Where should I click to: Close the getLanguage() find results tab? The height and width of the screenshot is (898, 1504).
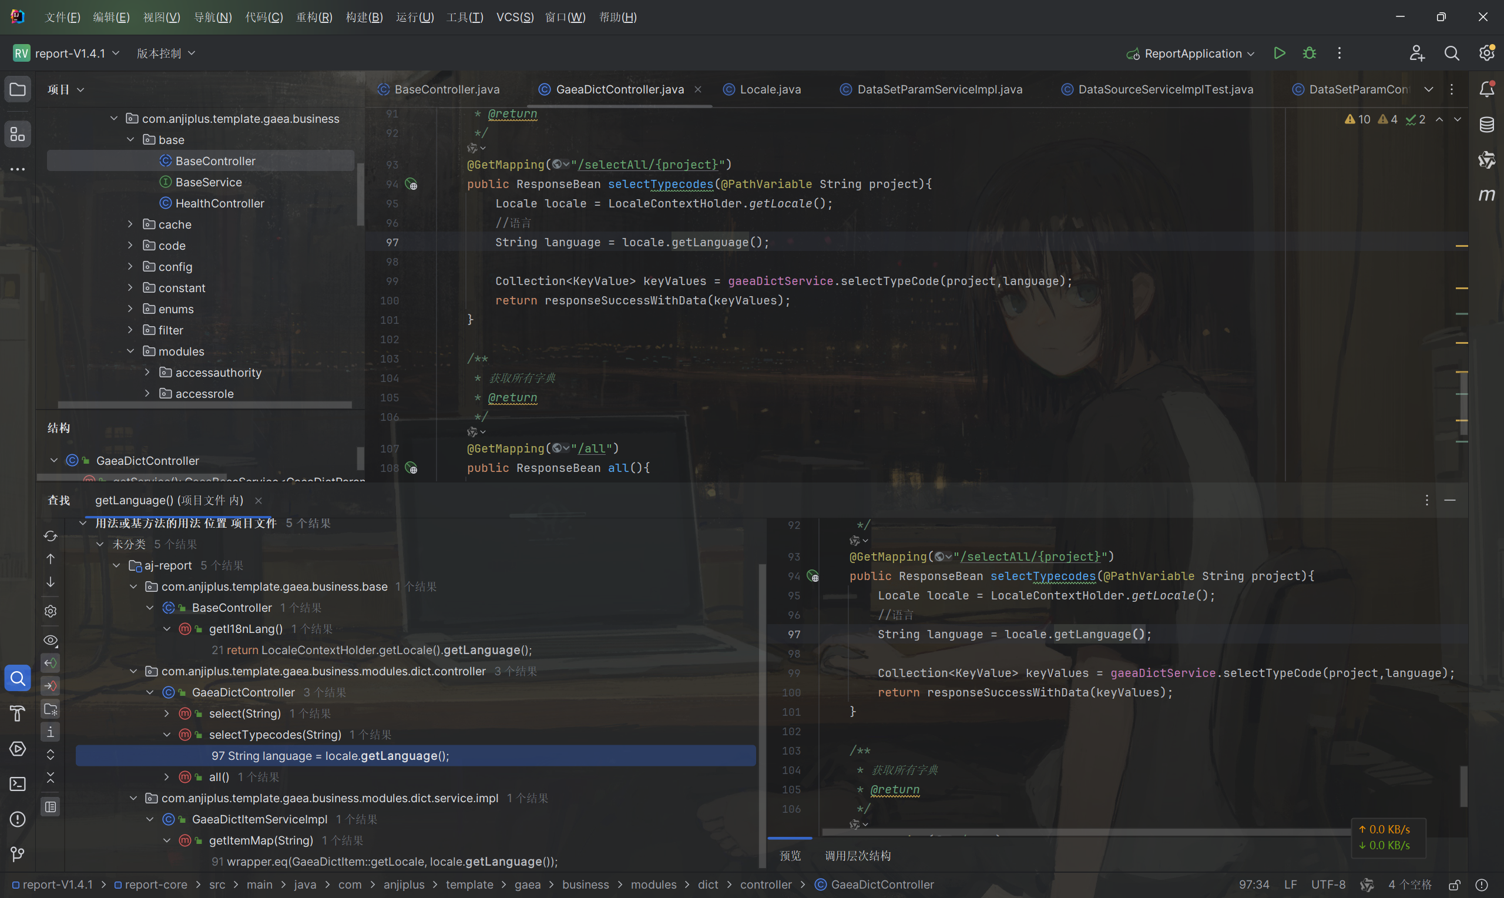pyautogui.click(x=258, y=501)
